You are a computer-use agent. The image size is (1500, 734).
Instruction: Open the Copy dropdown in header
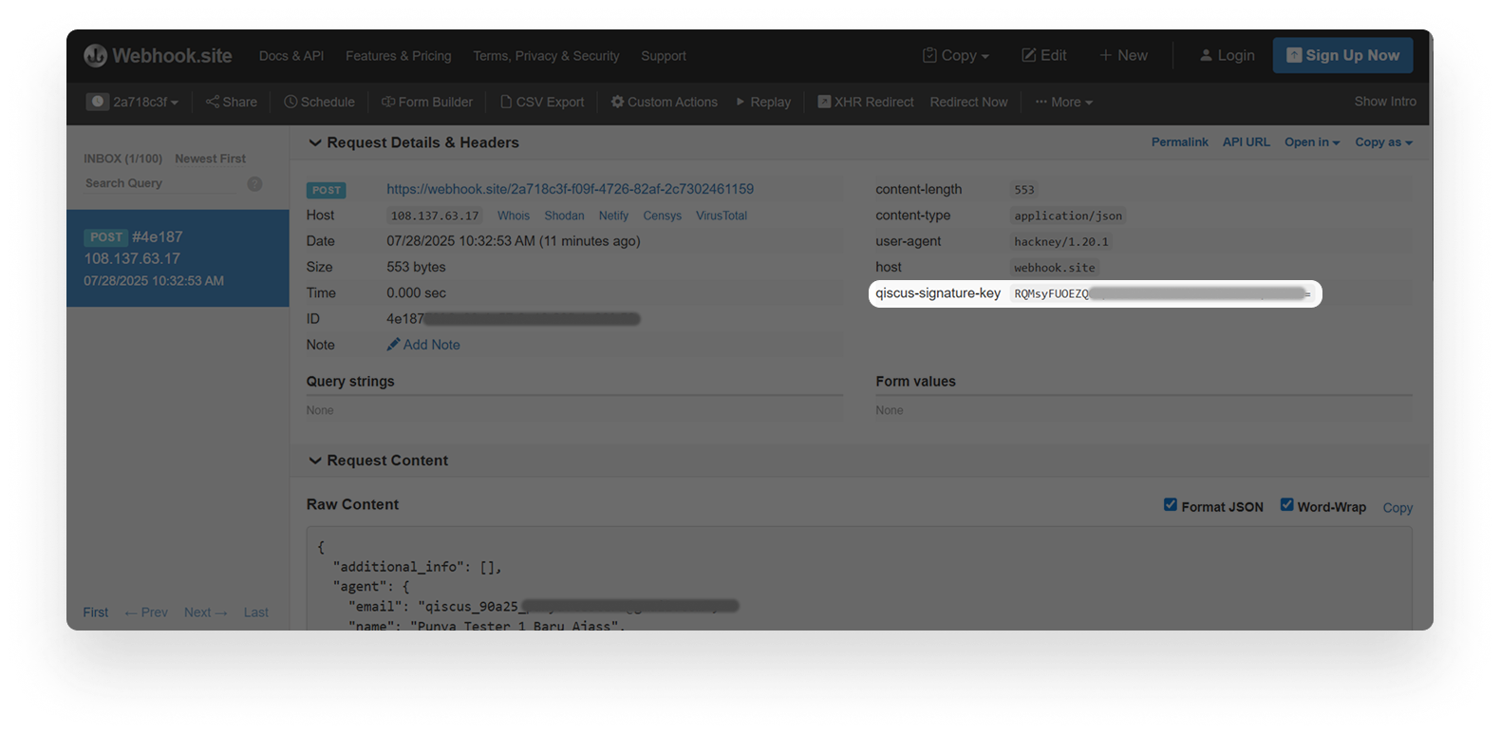(956, 56)
